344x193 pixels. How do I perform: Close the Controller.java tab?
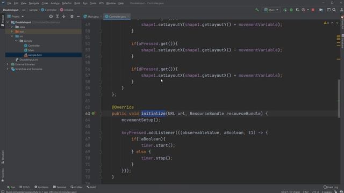coord(128,17)
